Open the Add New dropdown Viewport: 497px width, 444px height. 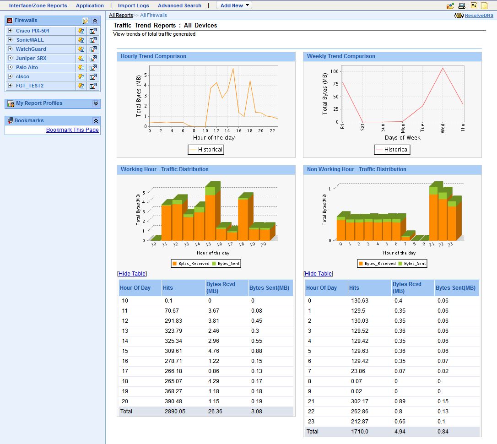pos(235,5)
